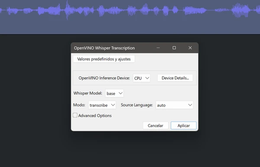Click the Cancelar button

156,125
